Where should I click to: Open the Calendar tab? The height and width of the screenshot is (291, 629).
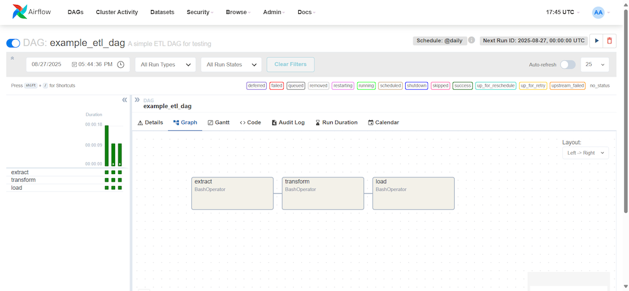click(x=384, y=123)
